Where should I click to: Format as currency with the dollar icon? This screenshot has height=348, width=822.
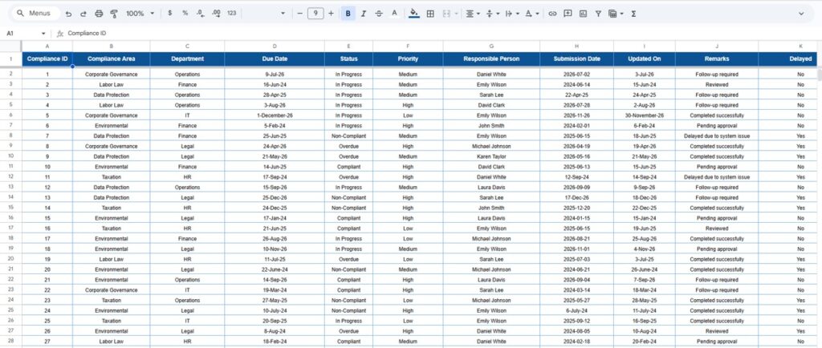pyautogui.click(x=170, y=14)
